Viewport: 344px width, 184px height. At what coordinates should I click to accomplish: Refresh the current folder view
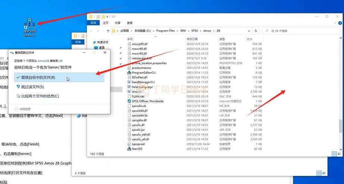tap(256, 31)
